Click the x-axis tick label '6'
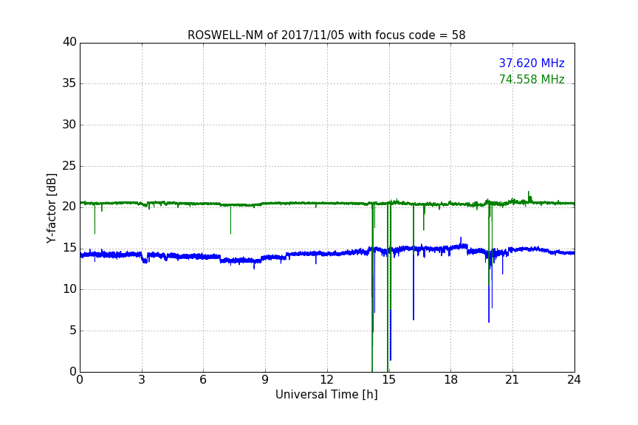Image resolution: width=638 pixels, height=425 pixels. tap(204, 380)
